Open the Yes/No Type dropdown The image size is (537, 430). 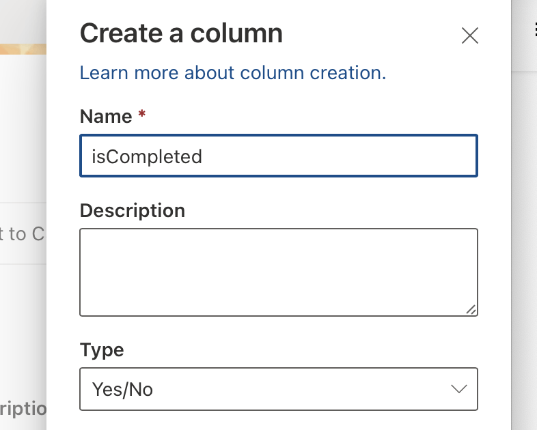pos(278,389)
